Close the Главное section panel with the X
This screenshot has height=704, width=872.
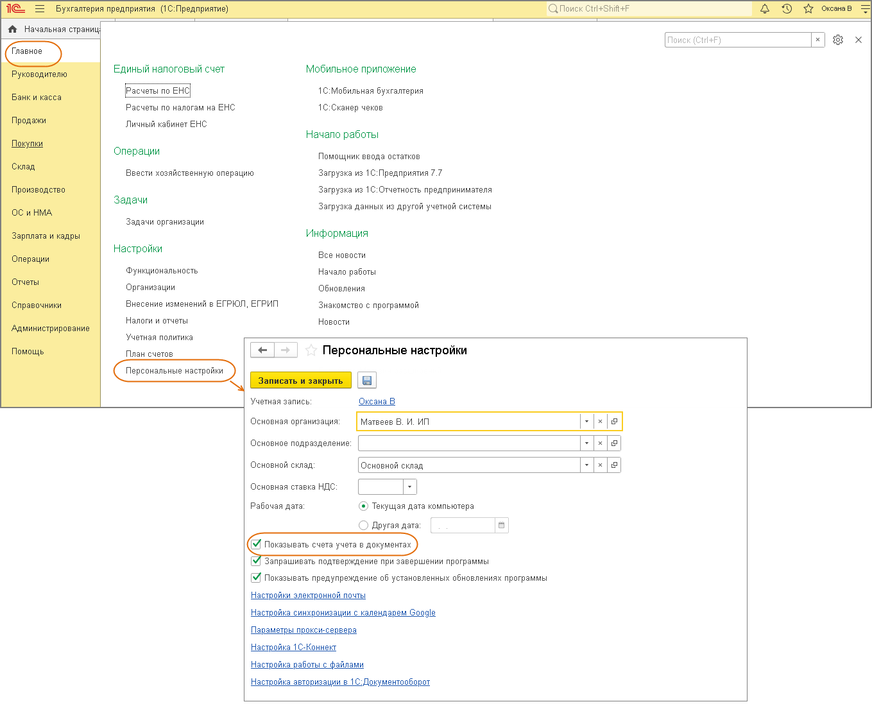pos(859,40)
